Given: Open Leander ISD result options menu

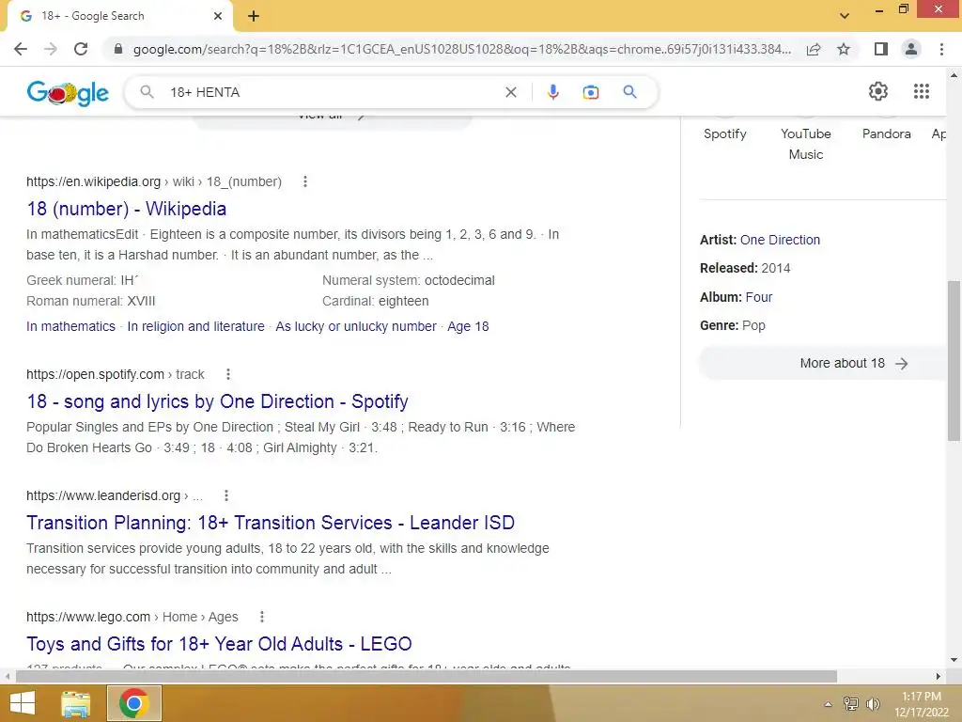Looking at the screenshot, I should point(225,495).
